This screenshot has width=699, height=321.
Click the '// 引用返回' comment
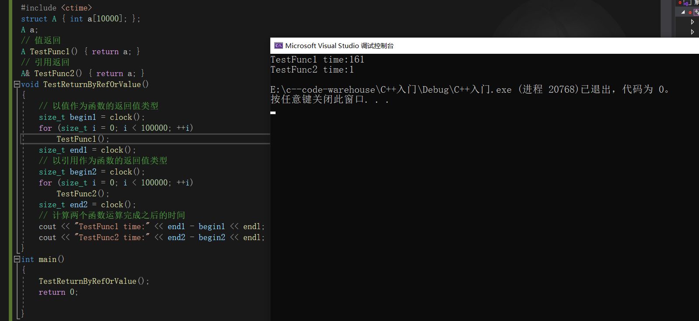pos(45,63)
